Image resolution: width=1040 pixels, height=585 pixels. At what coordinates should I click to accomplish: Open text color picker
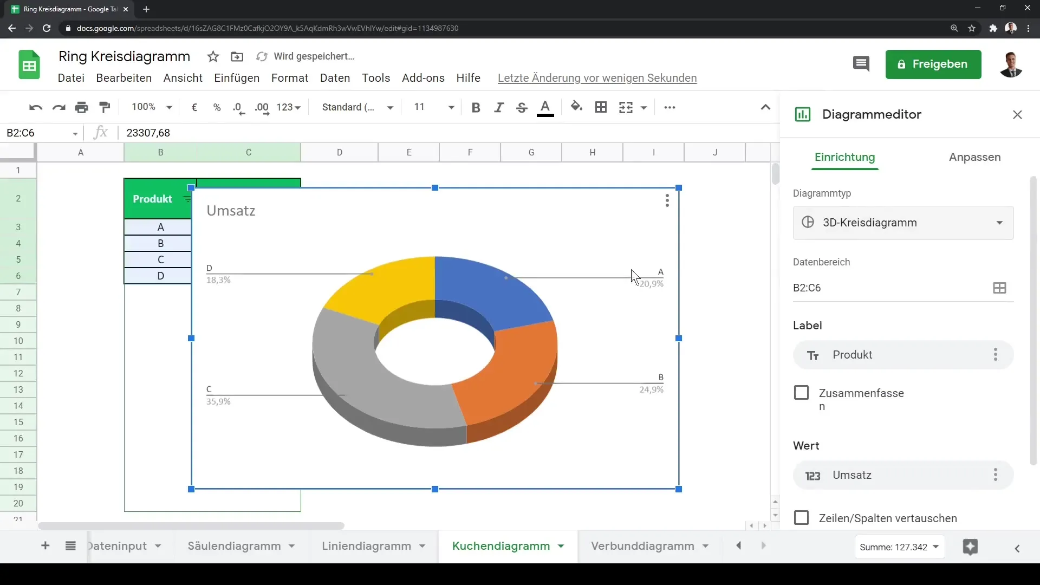pos(545,108)
